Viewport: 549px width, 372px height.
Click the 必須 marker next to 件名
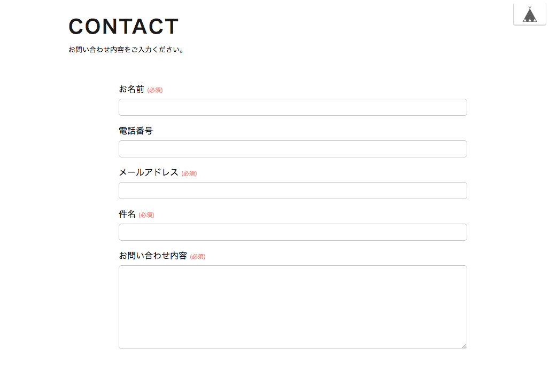[146, 215]
